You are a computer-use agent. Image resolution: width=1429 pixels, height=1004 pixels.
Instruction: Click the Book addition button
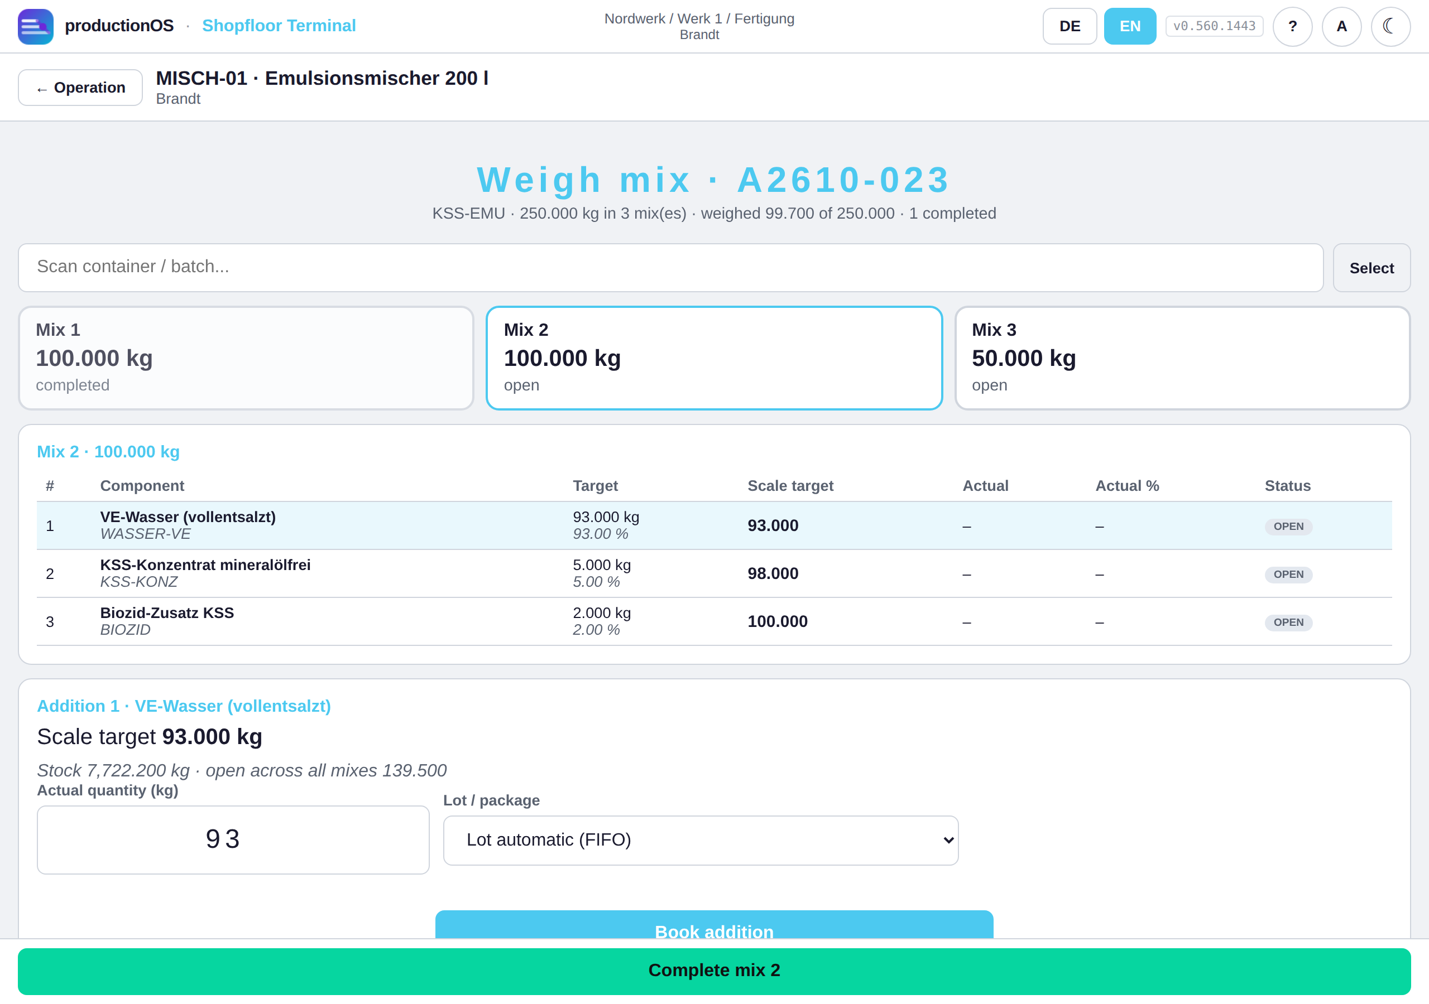[714, 925]
